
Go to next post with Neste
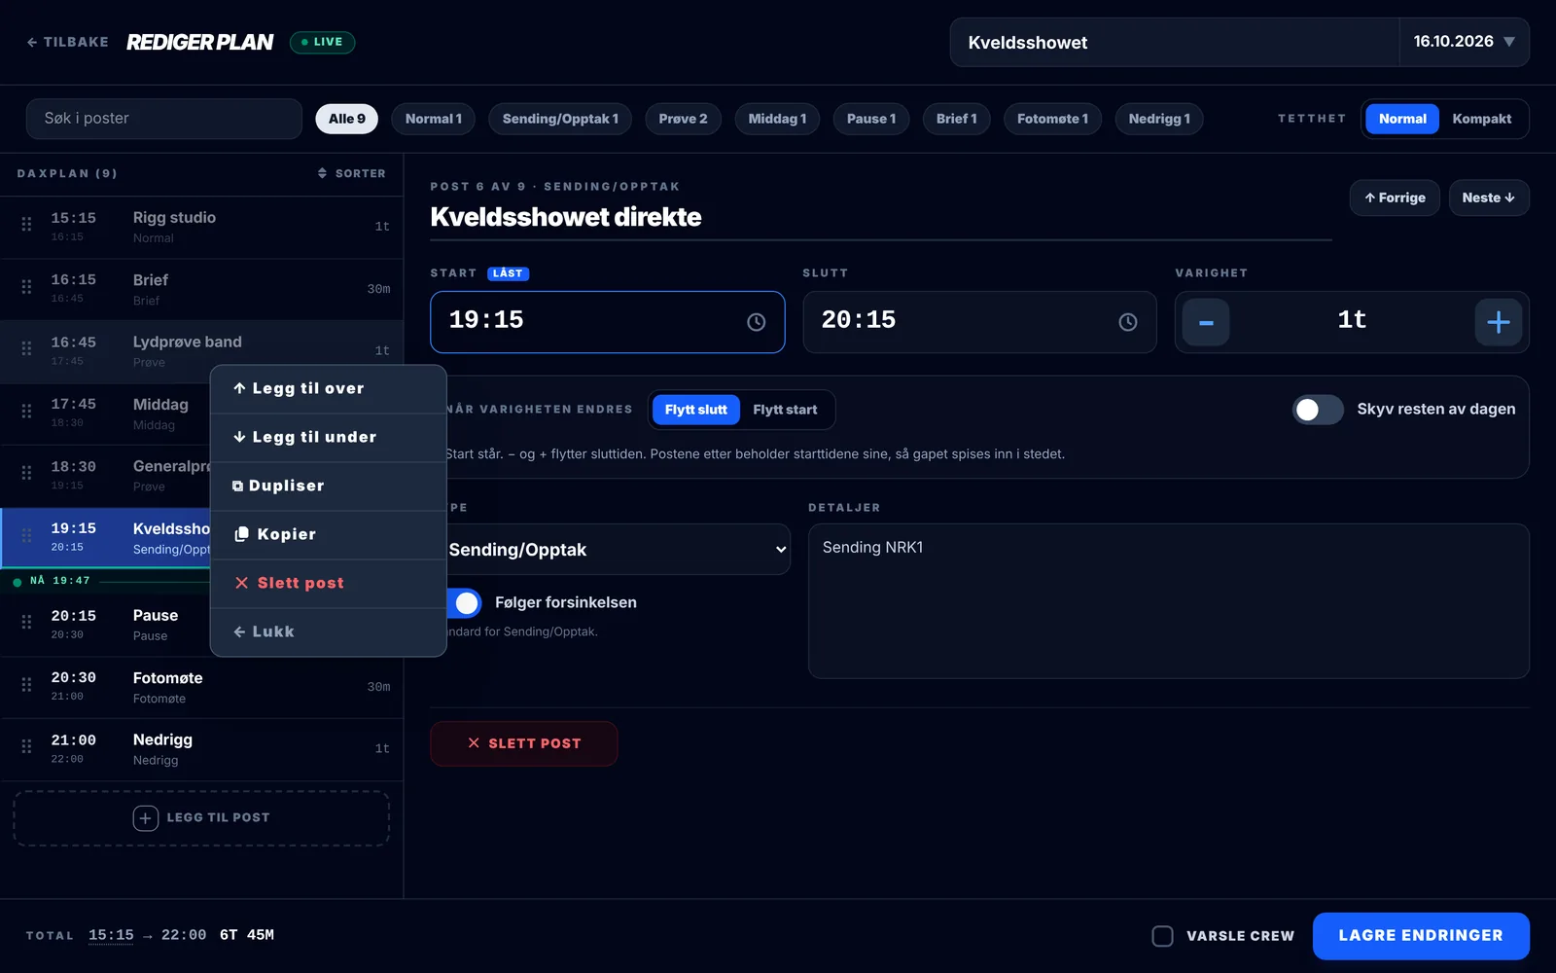click(1489, 198)
